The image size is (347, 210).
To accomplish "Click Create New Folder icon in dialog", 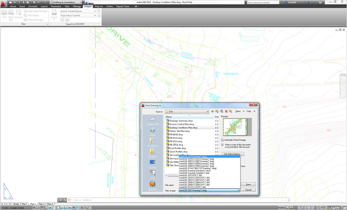I will [231, 111].
